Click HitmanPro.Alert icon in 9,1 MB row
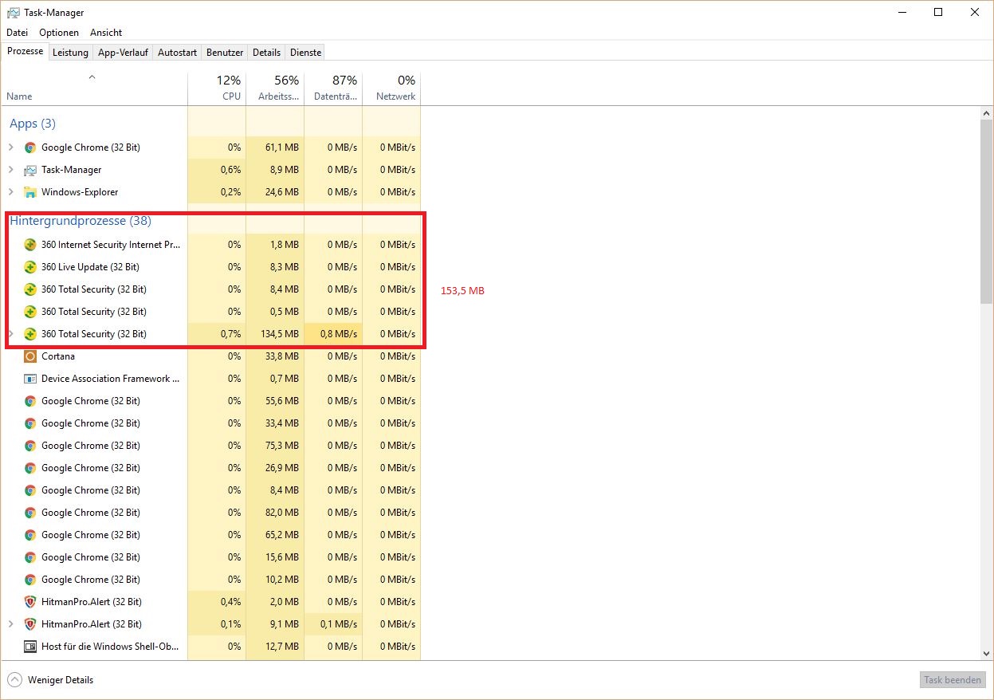Viewport: 994px width, 700px height. [x=30, y=624]
